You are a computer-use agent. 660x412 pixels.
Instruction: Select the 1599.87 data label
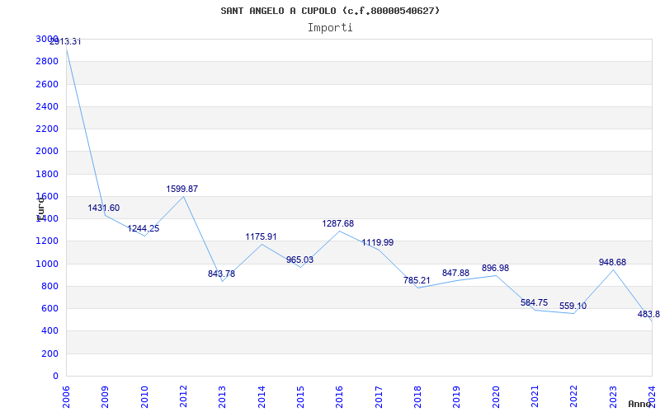(181, 190)
